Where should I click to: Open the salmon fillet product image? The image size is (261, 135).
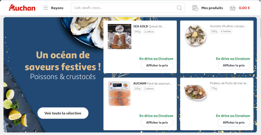(119, 94)
